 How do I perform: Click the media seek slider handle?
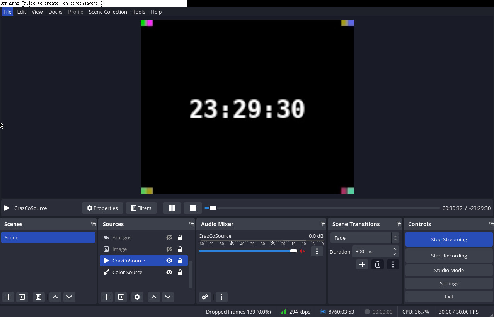pyautogui.click(x=213, y=208)
